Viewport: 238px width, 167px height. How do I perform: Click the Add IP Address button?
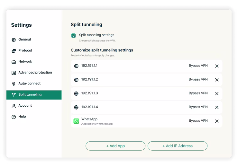coord(178,146)
